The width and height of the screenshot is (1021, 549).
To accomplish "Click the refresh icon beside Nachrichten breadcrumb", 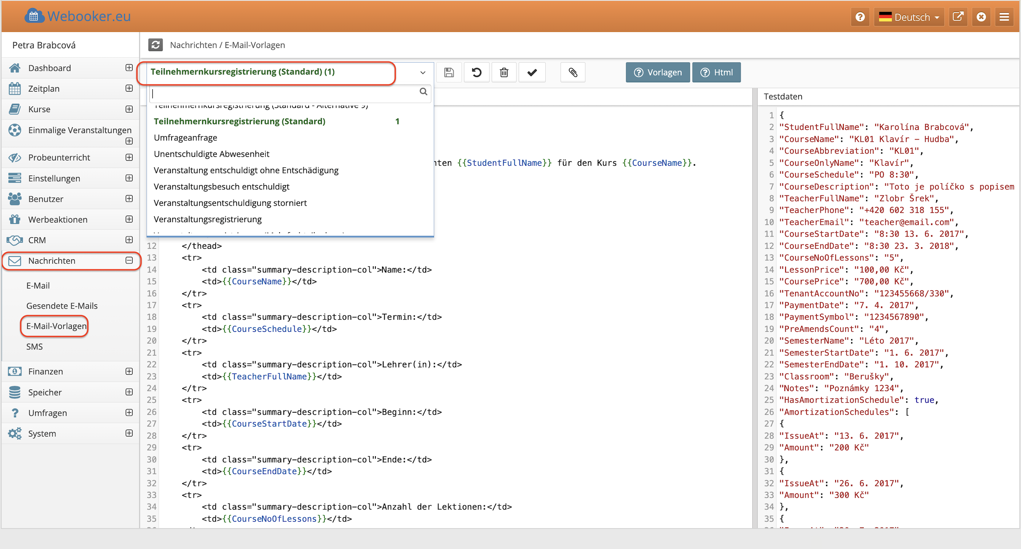I will click(156, 45).
